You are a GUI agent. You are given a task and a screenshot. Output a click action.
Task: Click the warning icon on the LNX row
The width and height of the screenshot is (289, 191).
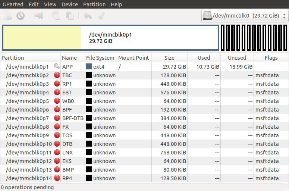point(57,152)
